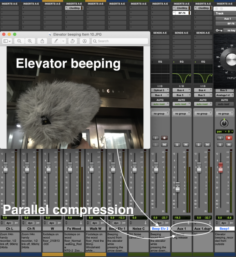Select the Noise C track name

[x=139, y=229]
